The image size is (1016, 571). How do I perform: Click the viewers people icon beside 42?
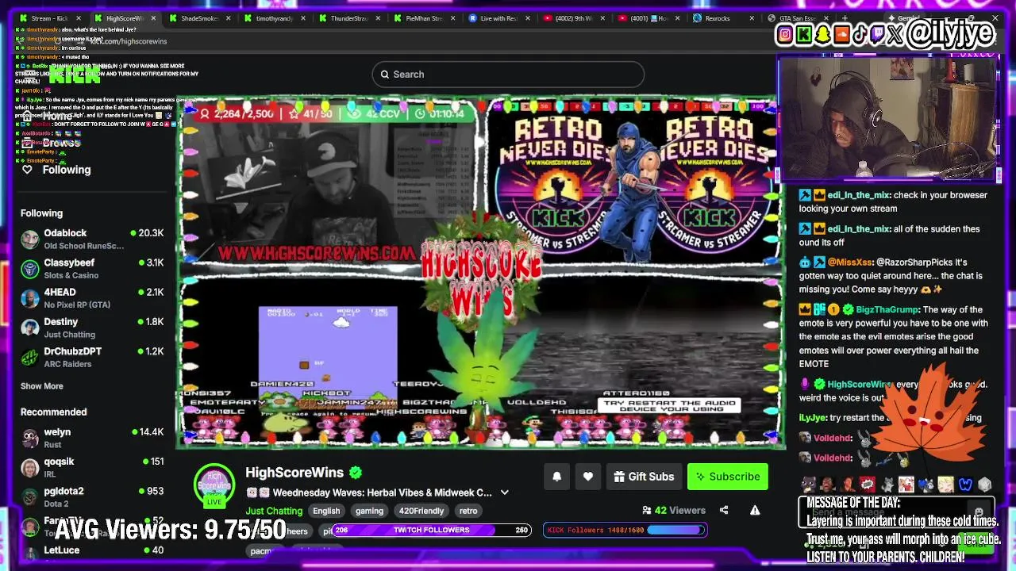(647, 511)
